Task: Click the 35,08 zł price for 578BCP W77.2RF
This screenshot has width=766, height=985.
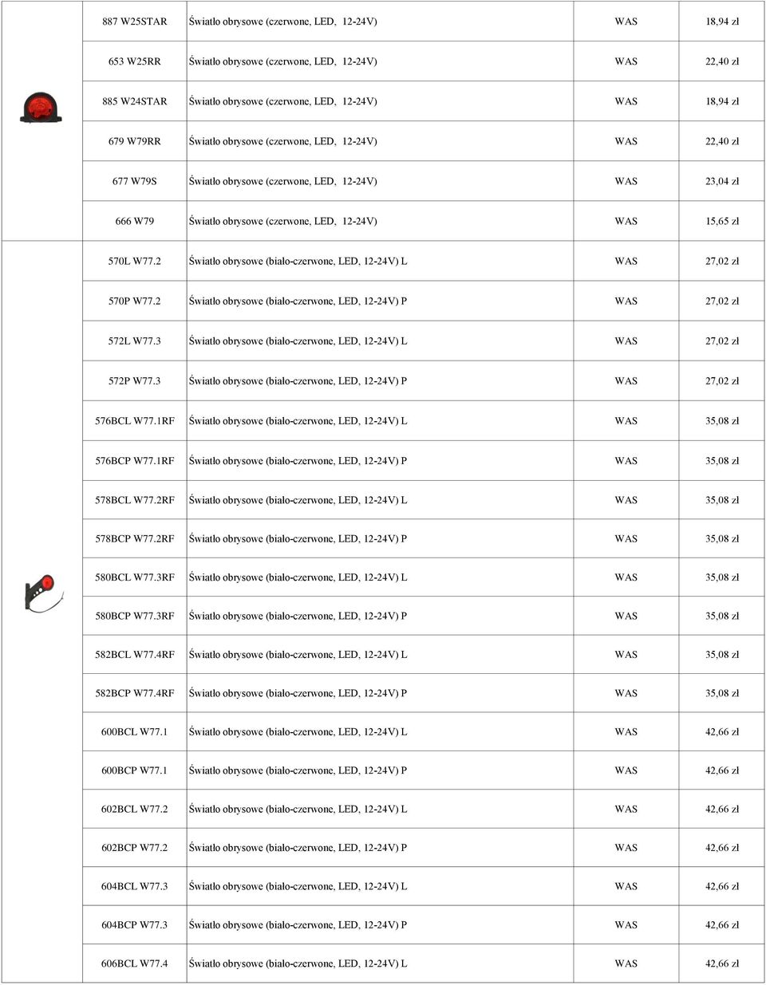Action: tap(722, 538)
